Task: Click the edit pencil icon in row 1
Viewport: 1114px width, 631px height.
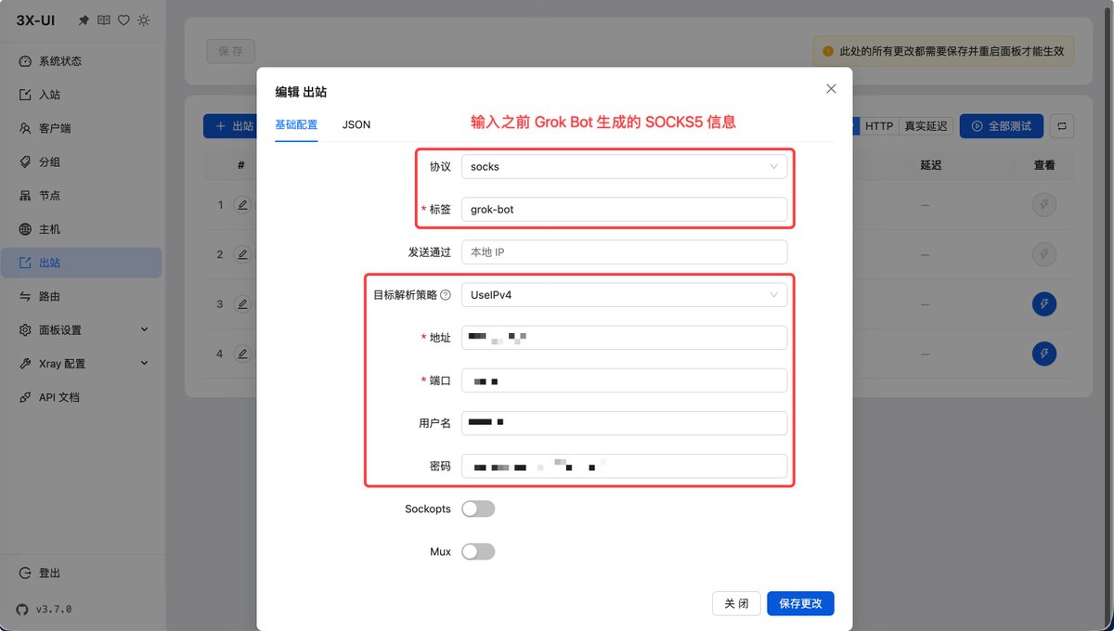Action: coord(243,204)
